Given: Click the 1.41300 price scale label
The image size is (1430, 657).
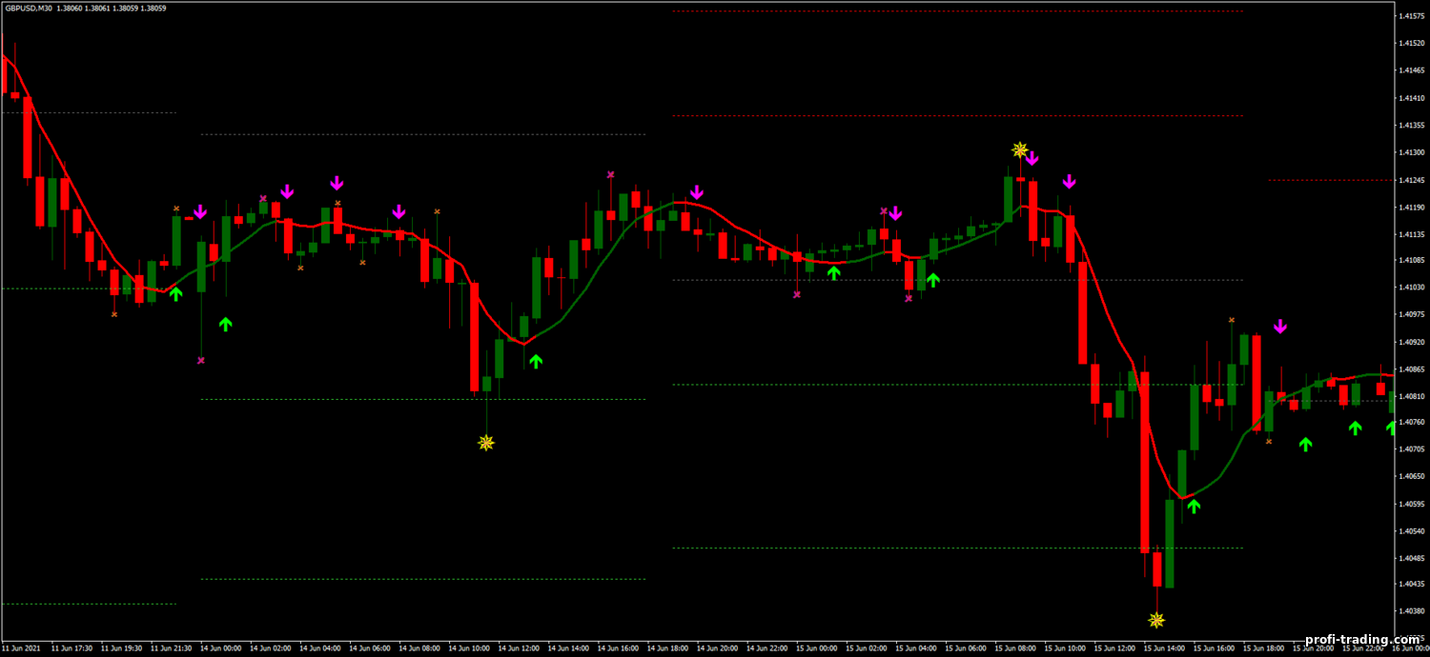Looking at the screenshot, I should pos(1410,152).
